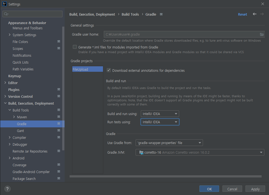Click project icon beside Build Tools
The image size is (269, 195).
tap(59, 110)
